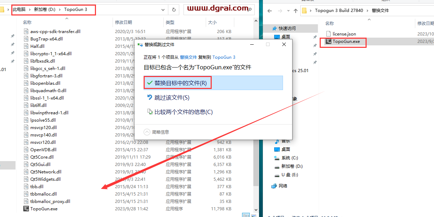Select the libopenblas.dll file icon
Viewport: 434px width, 217px height.
(x=26, y=83)
